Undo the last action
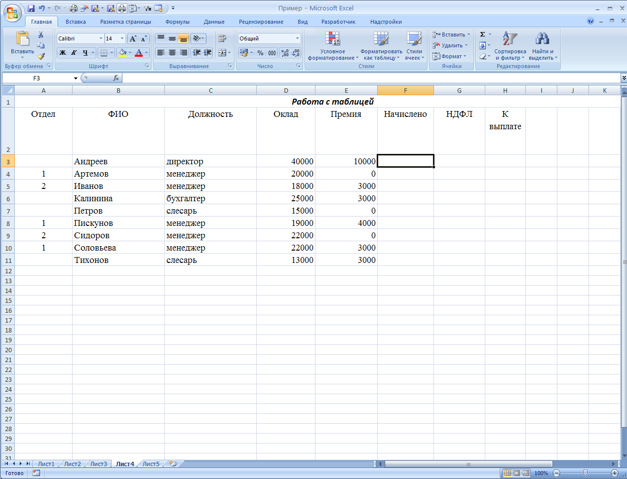Screen dimensions: 627x479 click(41, 8)
